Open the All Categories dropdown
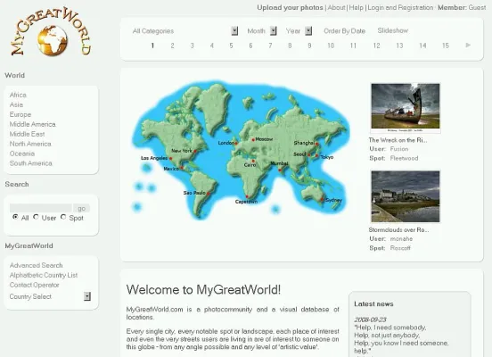This screenshot has height=357, width=492. tap(185, 31)
